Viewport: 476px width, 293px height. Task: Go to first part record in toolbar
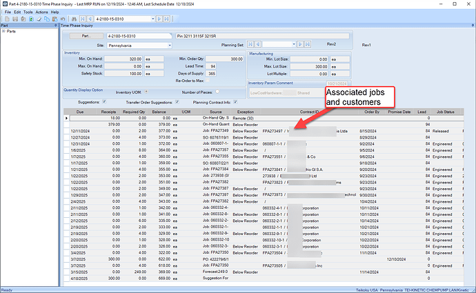pos(83,19)
